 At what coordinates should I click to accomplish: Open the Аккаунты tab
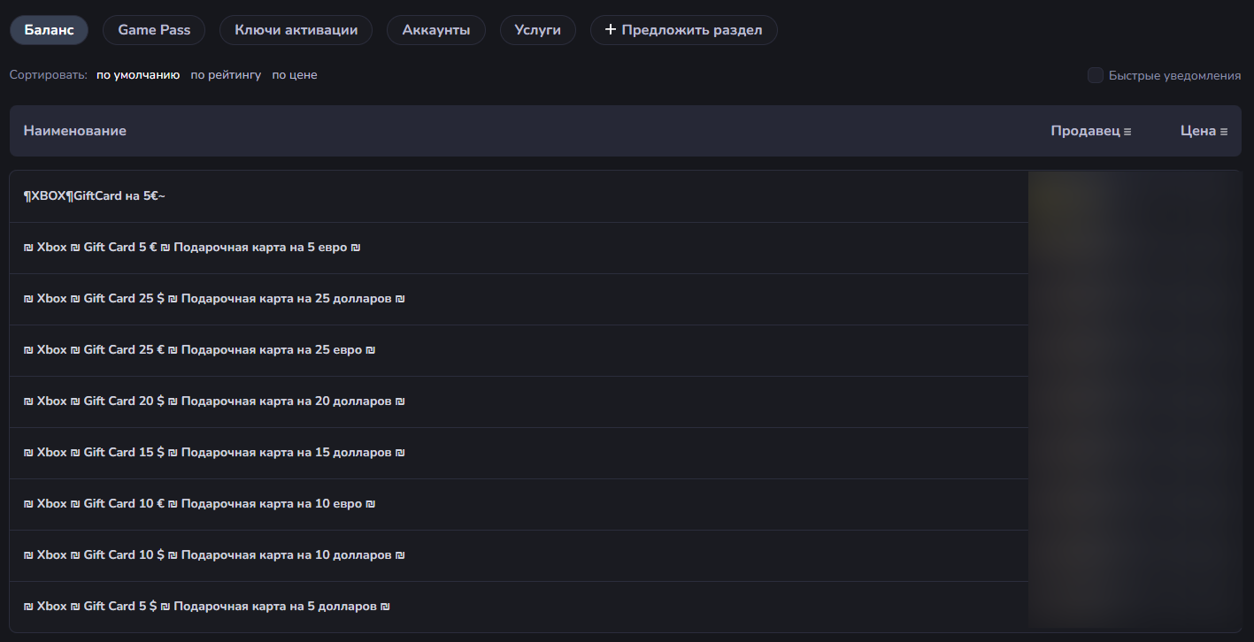(436, 30)
